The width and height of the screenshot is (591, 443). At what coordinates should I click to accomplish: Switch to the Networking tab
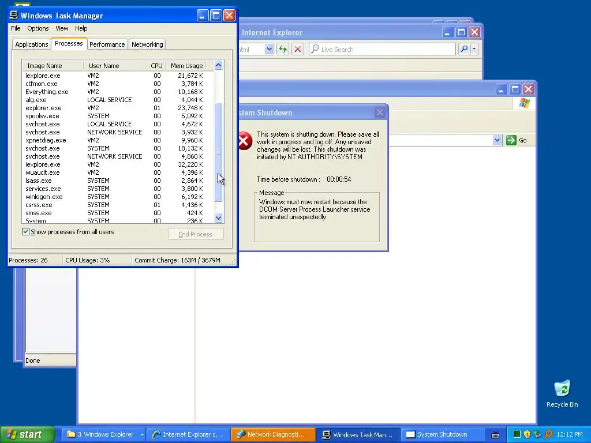pos(147,44)
